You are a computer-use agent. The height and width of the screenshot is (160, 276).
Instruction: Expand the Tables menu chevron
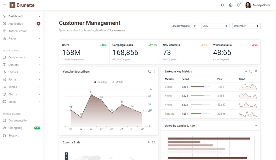point(39,87)
